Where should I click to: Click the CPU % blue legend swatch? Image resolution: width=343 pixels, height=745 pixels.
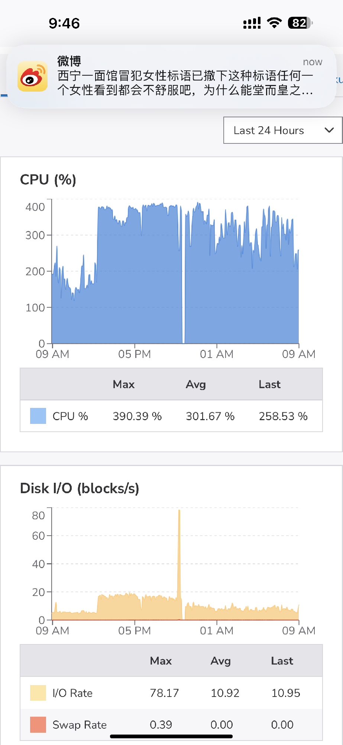click(38, 416)
